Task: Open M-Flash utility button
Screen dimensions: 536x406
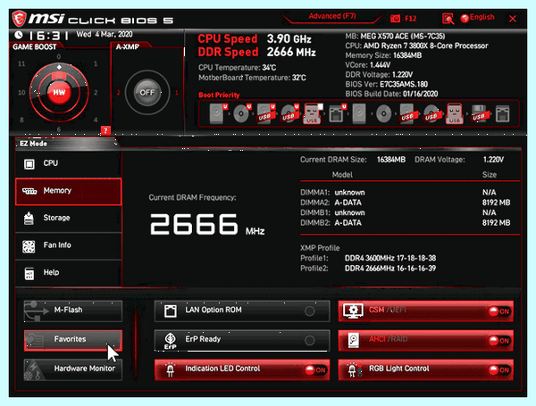Action: click(x=73, y=311)
